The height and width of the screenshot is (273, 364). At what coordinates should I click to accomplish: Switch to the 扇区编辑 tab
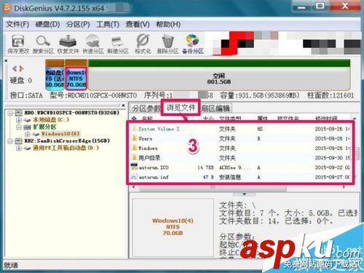216,108
